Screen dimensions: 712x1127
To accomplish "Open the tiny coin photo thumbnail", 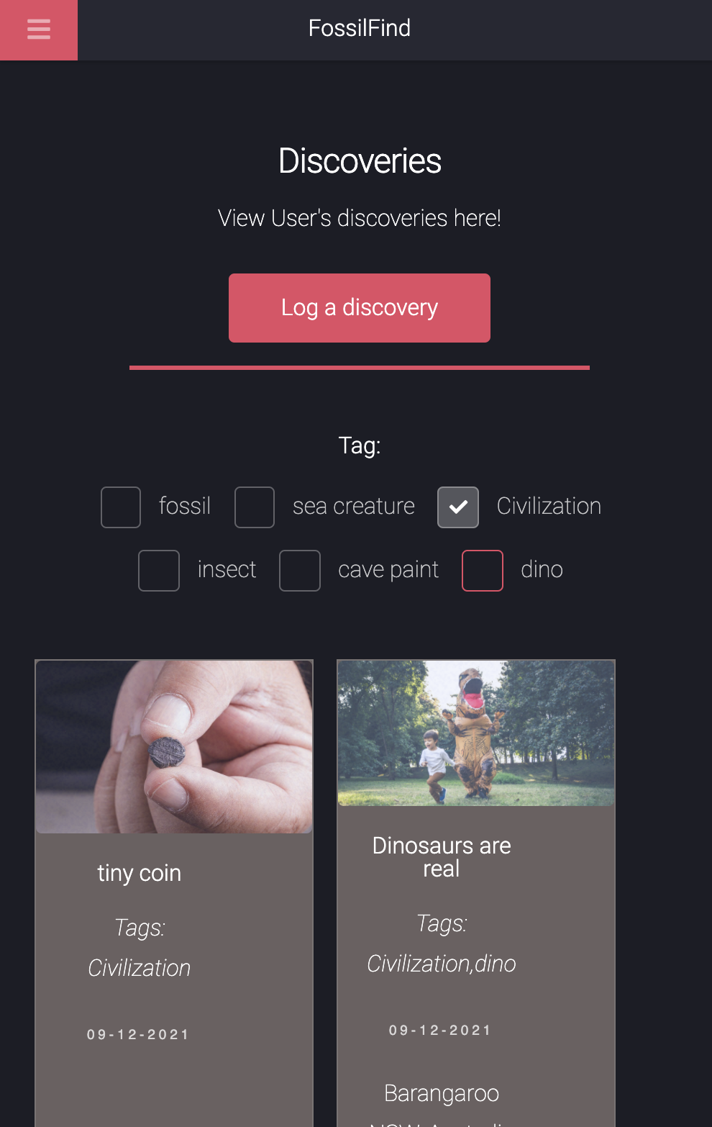I will [174, 747].
